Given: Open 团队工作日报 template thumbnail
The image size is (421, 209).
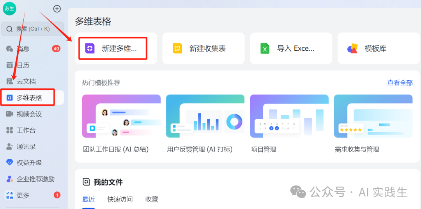Looking at the screenshot, I should [x=121, y=116].
